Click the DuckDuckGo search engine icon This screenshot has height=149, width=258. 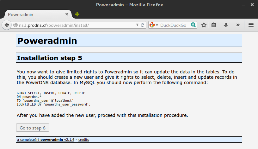click(x=152, y=25)
